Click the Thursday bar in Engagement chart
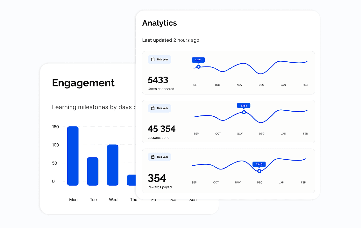Screen dimensions: 361x228 pyautogui.click(x=131, y=180)
